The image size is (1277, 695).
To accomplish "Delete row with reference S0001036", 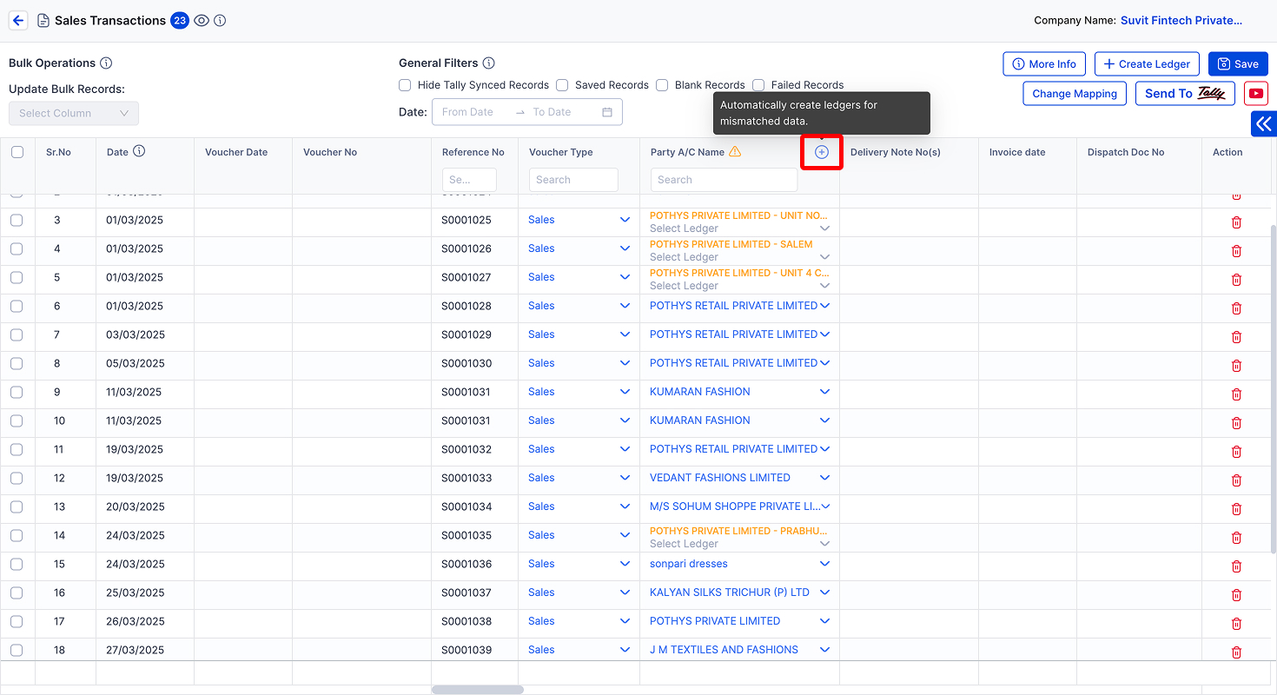I will (x=1236, y=566).
